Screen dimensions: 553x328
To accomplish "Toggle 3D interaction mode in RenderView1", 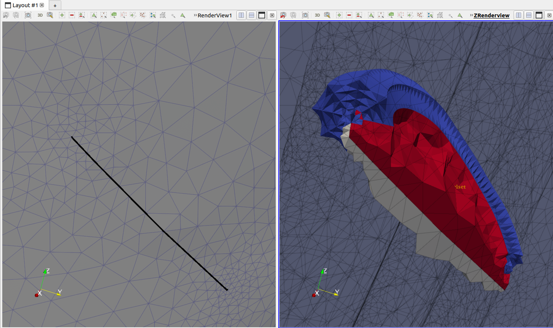I will coord(40,15).
